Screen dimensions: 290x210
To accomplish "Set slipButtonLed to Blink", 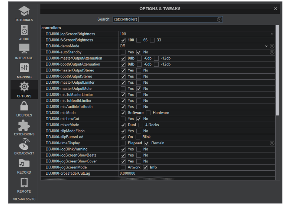I will [x=138, y=137].
